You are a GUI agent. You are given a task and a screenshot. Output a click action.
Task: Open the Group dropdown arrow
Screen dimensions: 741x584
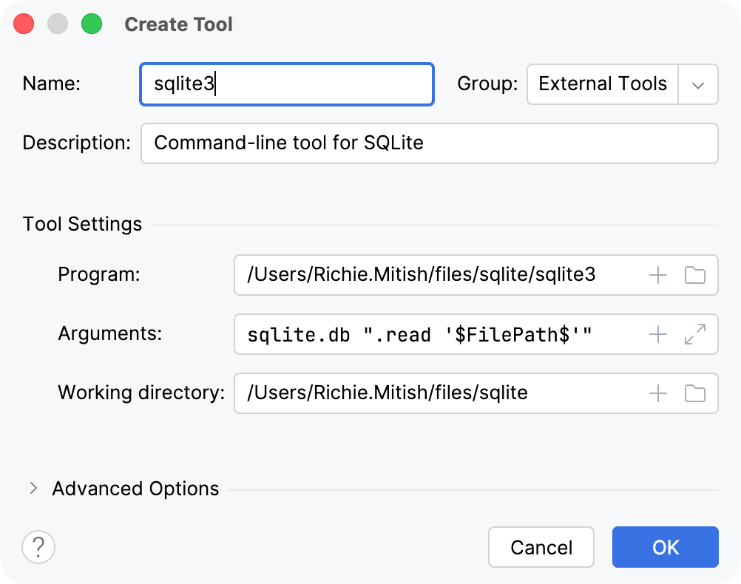pos(698,84)
